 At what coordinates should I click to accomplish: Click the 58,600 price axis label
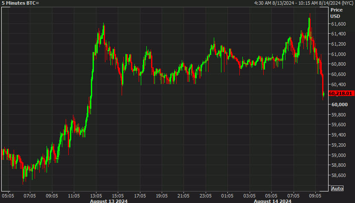point(338,175)
